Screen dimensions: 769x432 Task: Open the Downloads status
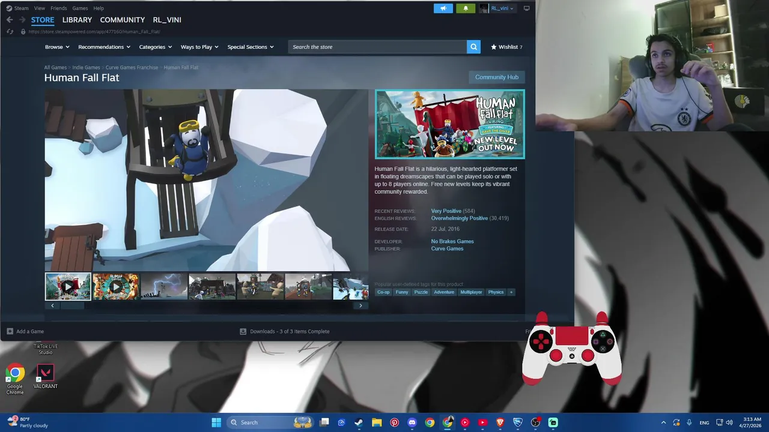285,331
